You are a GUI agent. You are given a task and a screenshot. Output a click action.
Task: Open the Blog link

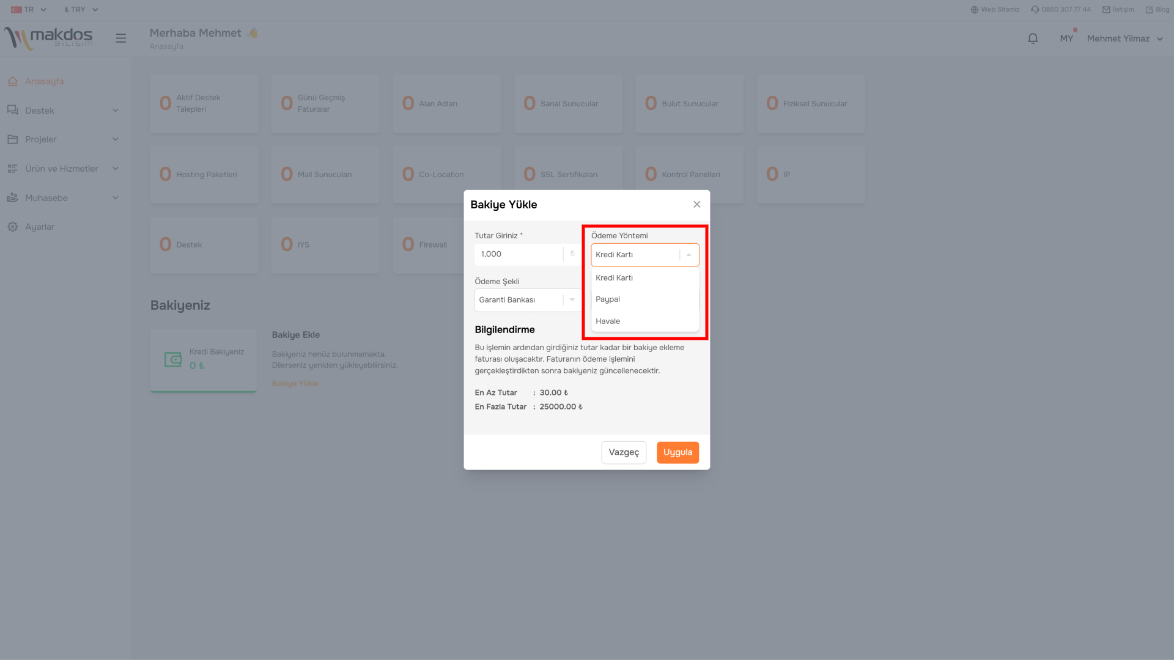[x=1162, y=10]
